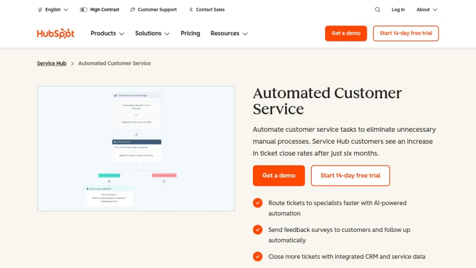
Task: Open Contact Sales link
Action: pos(210,10)
